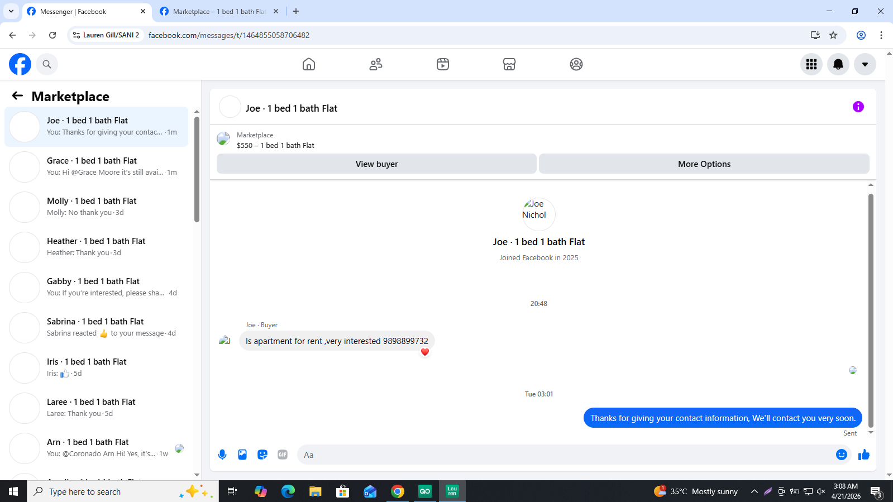Go to Home feed icon
This screenshot has width=893, height=502.
pyautogui.click(x=309, y=64)
